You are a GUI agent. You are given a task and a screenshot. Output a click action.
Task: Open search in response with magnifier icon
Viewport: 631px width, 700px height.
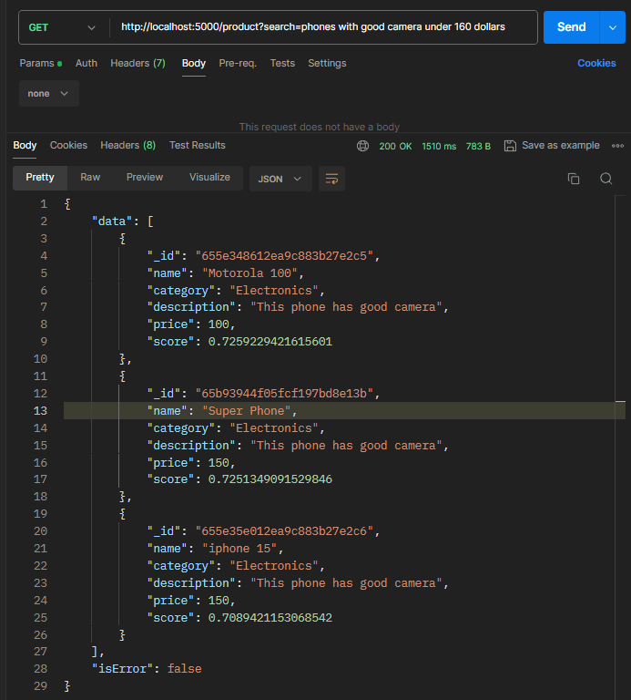606,179
